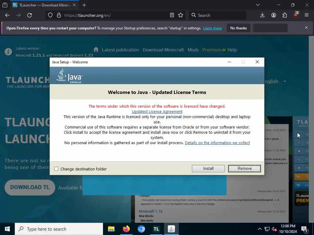Open Details on the information we collect
The image size is (314, 235).
click(x=217, y=143)
